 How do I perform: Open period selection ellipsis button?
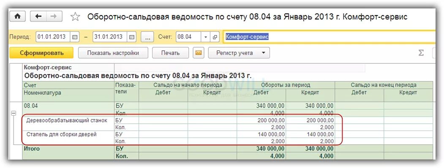click(x=147, y=37)
